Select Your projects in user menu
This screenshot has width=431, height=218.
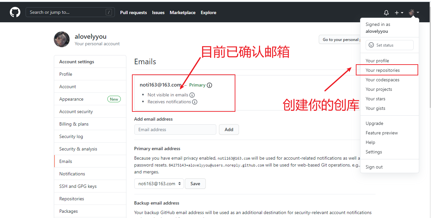click(390, 89)
